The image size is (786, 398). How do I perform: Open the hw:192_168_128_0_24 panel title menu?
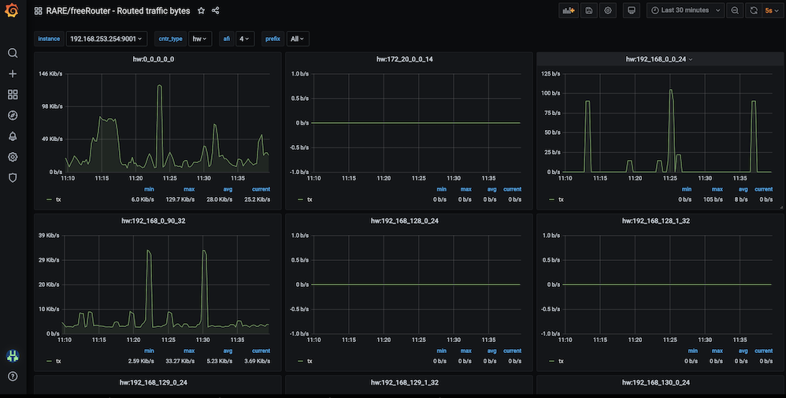click(405, 221)
